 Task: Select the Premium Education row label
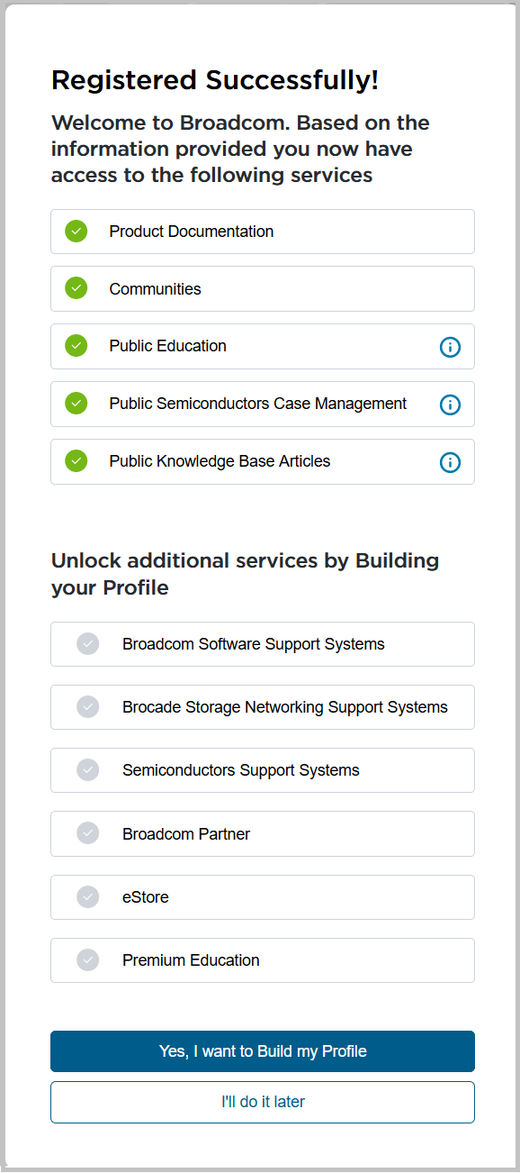click(x=191, y=960)
